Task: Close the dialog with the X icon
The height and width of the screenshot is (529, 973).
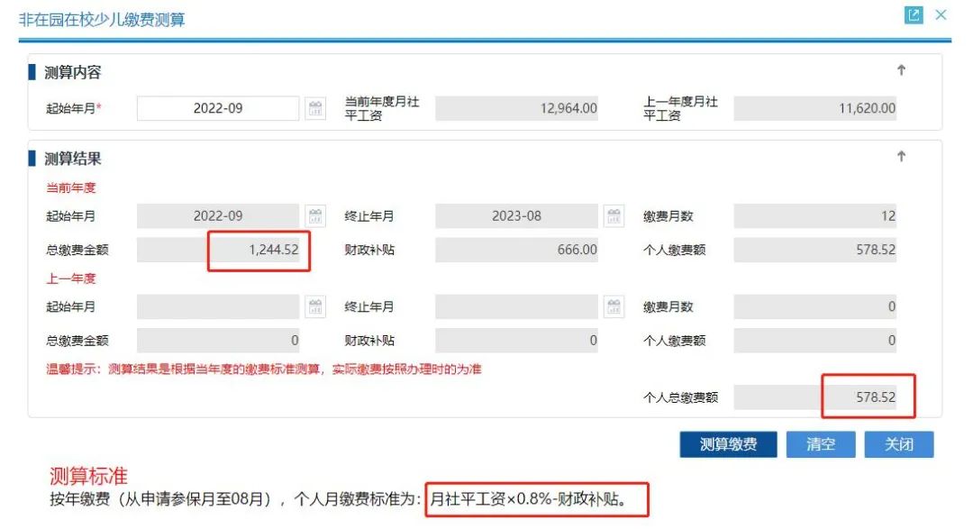Action: 941,15
